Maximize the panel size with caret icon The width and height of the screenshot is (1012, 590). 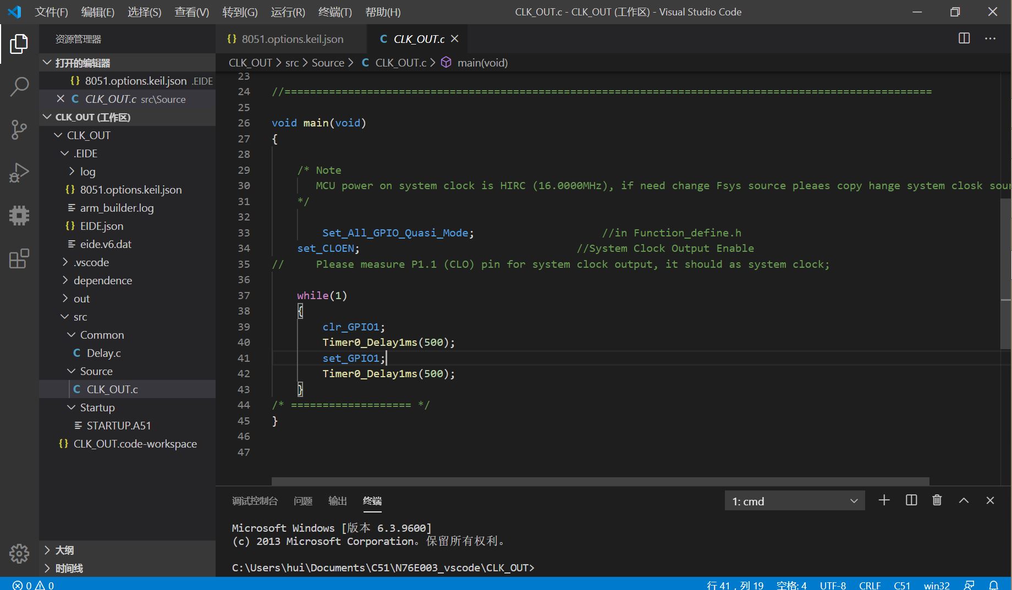coord(964,500)
